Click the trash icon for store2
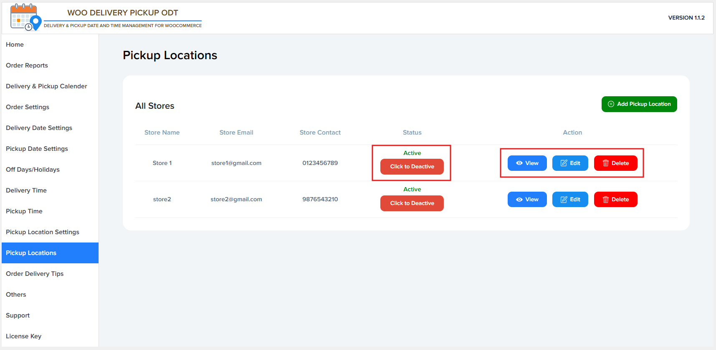This screenshot has height=350, width=716. (605, 200)
